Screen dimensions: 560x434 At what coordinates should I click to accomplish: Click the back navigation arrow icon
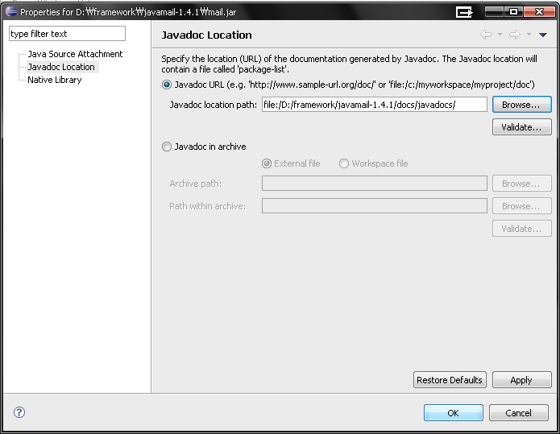486,35
